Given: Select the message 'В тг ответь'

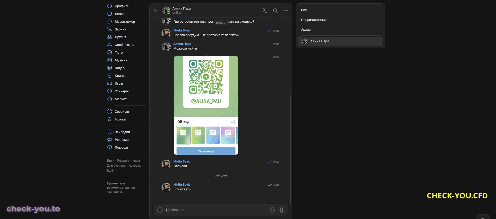Looking at the screenshot, I should point(182,189).
